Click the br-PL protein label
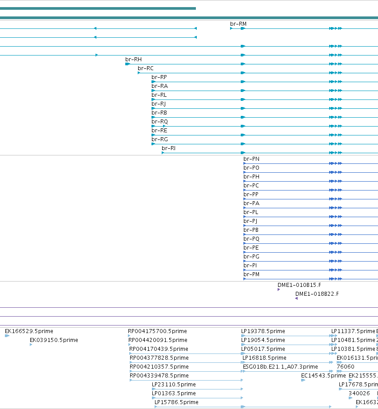Image resolution: width=378 pixels, height=409 pixels. point(251,212)
